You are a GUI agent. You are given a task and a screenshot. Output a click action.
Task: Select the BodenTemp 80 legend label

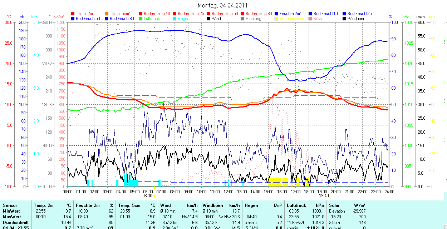click(x=259, y=14)
